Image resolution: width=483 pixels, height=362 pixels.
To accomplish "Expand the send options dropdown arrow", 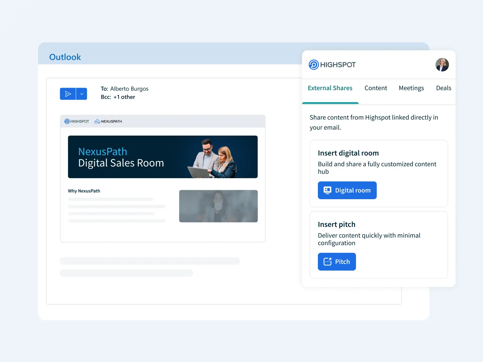I will (82, 94).
